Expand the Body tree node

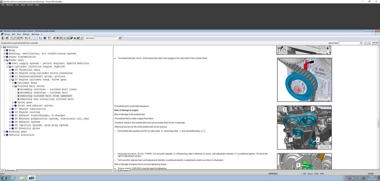pyautogui.click(x=4, y=50)
